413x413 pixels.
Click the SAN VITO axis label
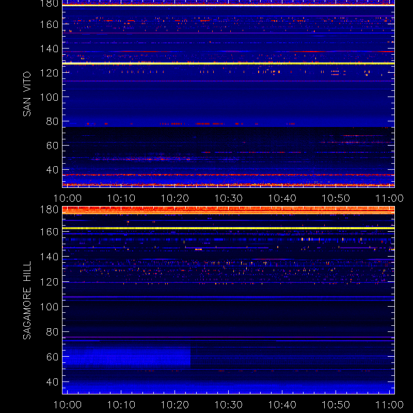coord(27,94)
